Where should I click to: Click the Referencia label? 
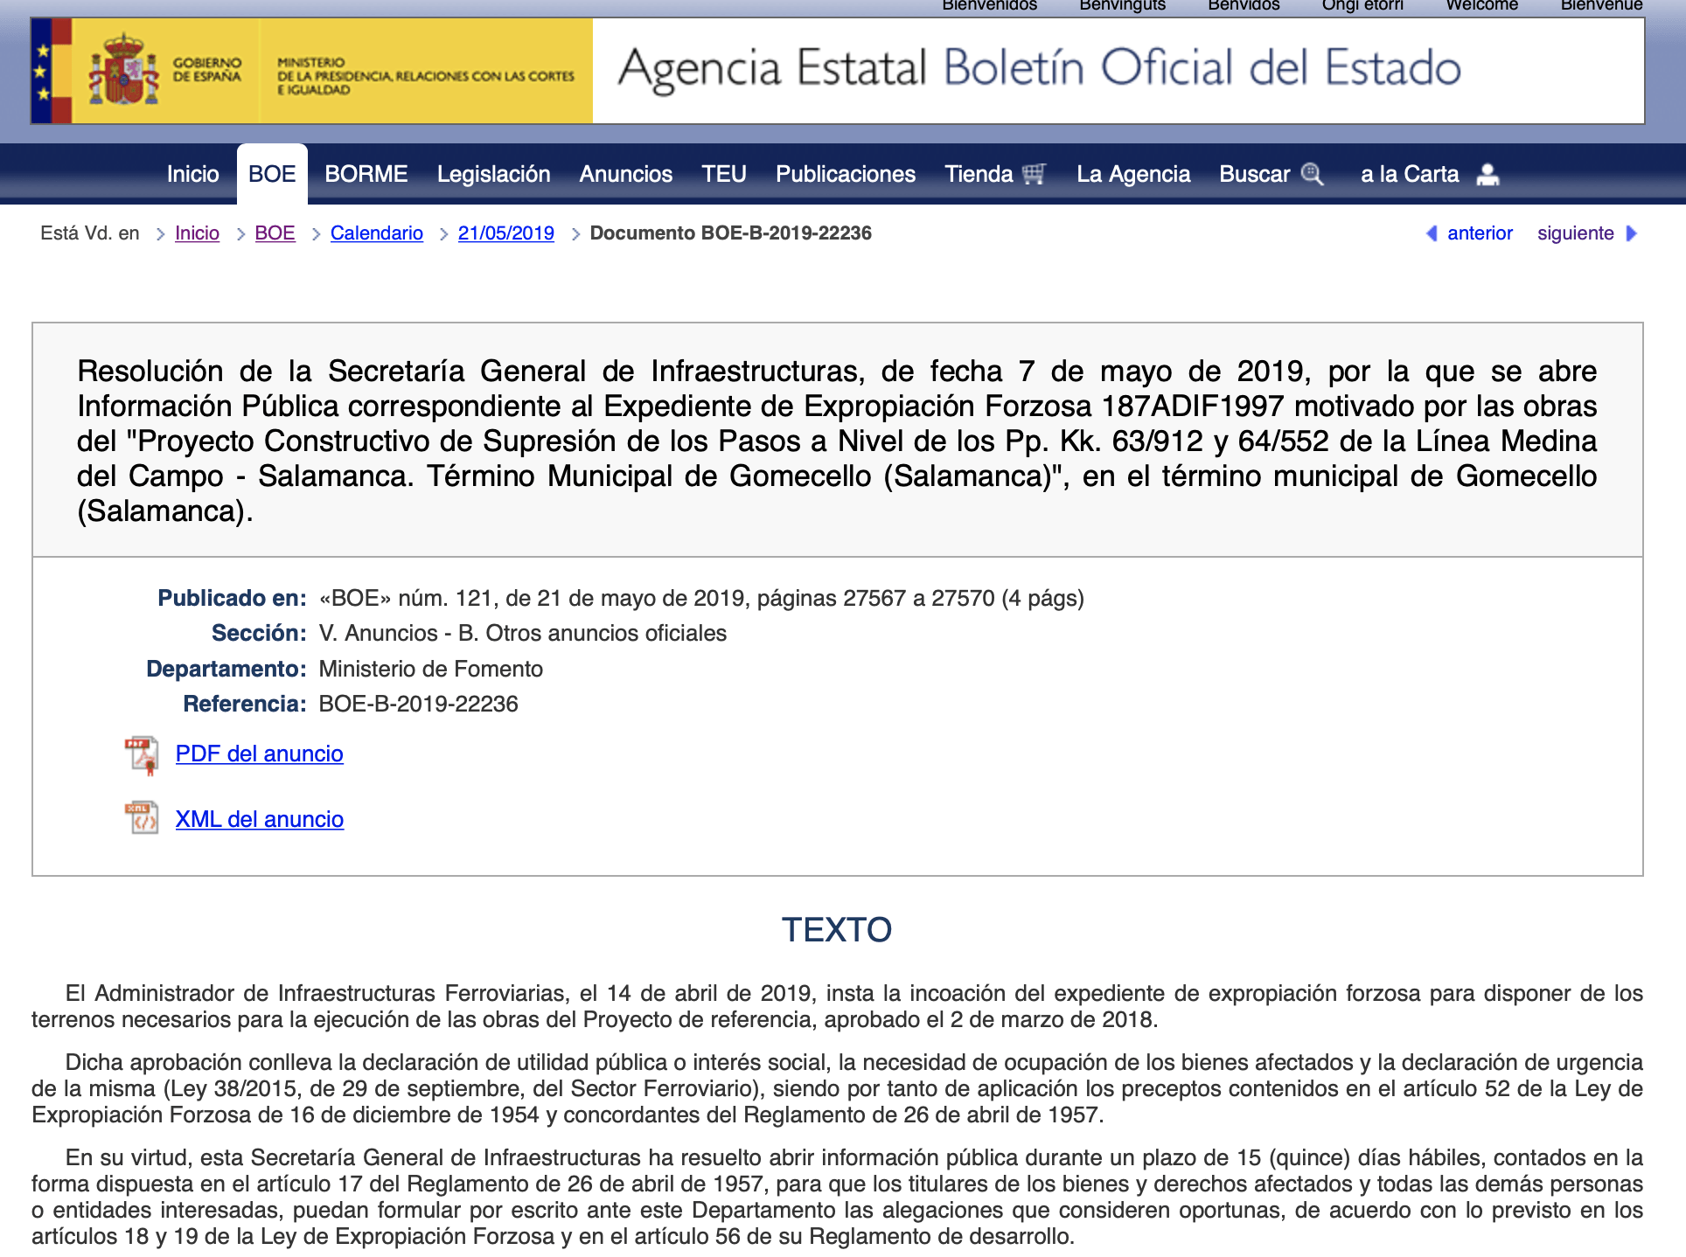pyautogui.click(x=245, y=704)
